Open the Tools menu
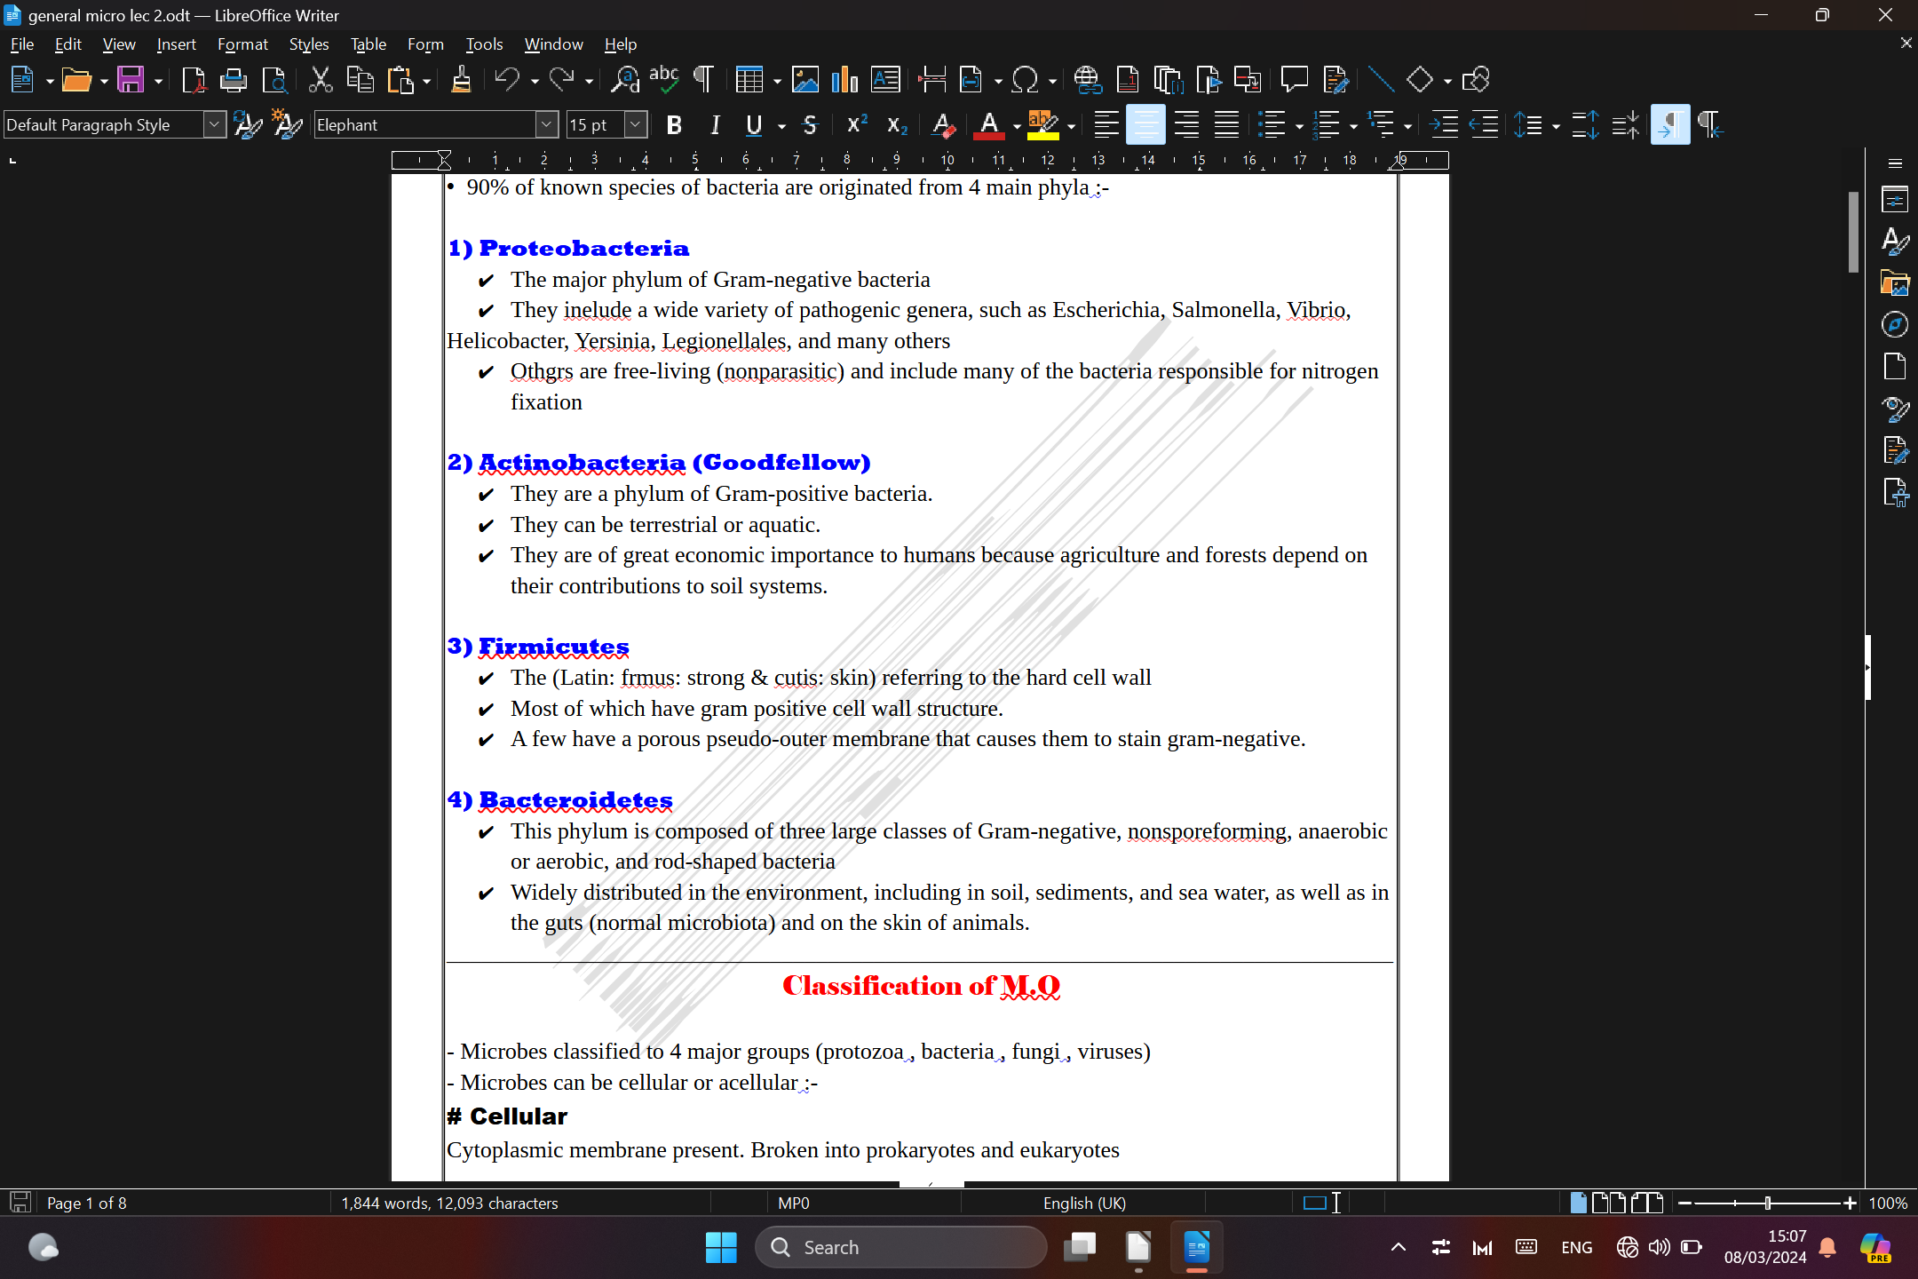Screen dimensions: 1918x1279 click(484, 44)
